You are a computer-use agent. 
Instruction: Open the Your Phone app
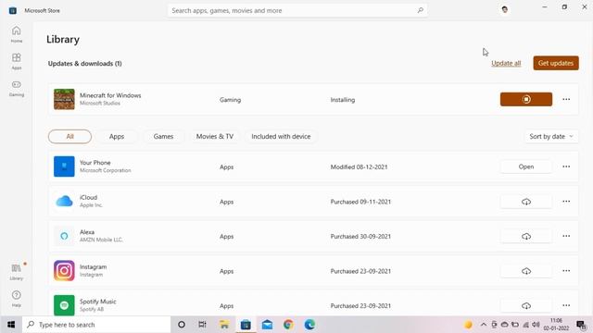[526, 166]
